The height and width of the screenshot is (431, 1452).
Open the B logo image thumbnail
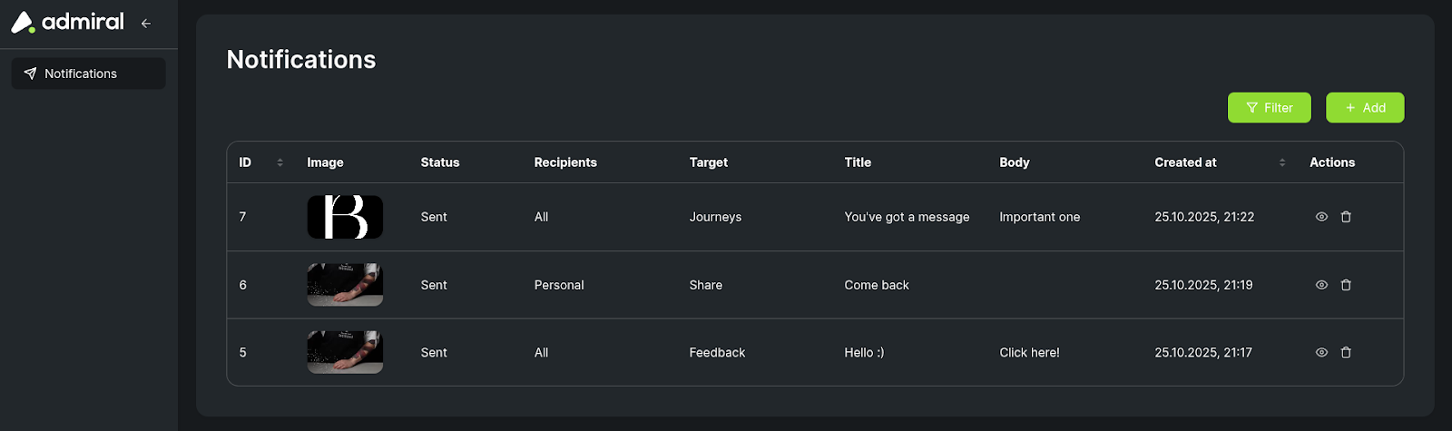(x=345, y=217)
